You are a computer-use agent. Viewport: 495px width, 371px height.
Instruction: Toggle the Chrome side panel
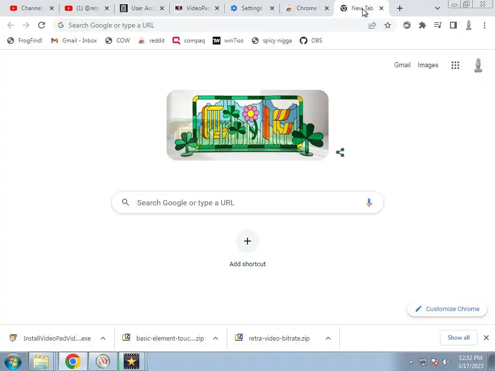453,25
